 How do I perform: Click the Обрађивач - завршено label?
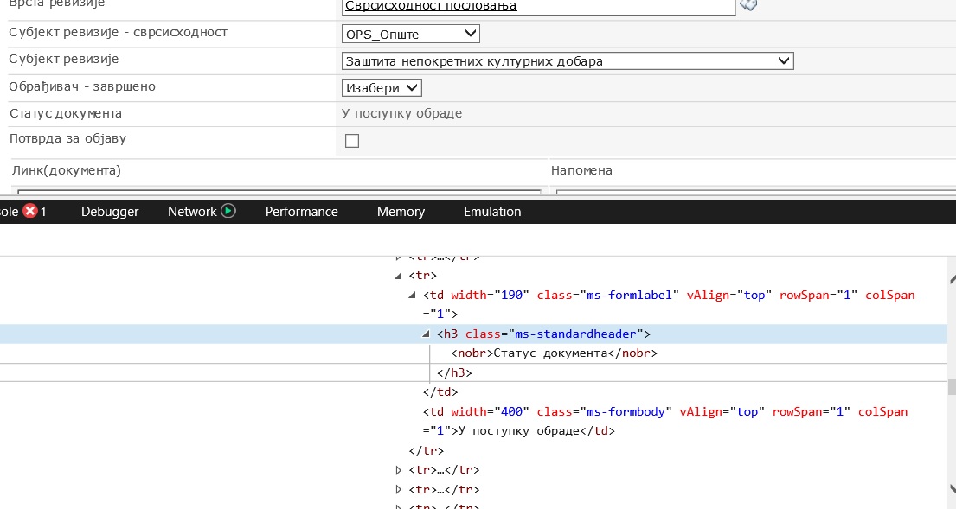[x=82, y=86]
